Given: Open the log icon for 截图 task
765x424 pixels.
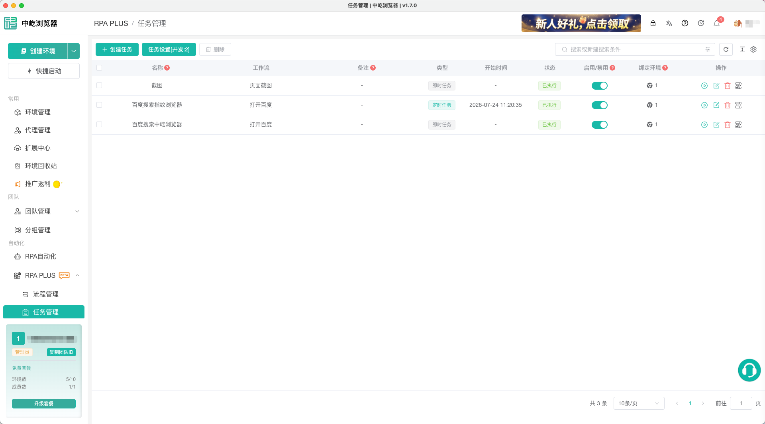Looking at the screenshot, I should pos(738,86).
